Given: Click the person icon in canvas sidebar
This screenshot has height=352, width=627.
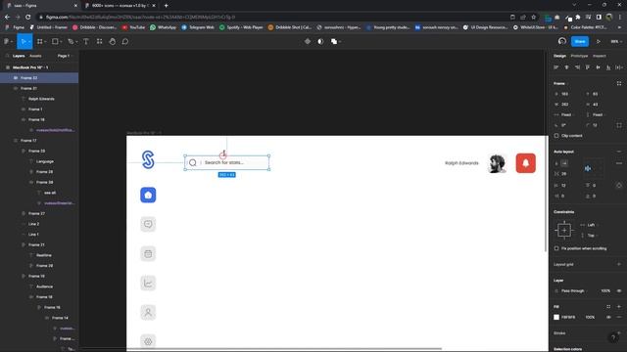Looking at the screenshot, I should 148,313.
